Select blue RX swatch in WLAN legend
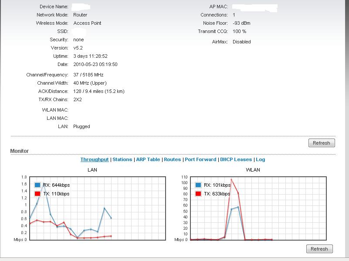The height and width of the screenshot is (261, 349). tap(199, 185)
